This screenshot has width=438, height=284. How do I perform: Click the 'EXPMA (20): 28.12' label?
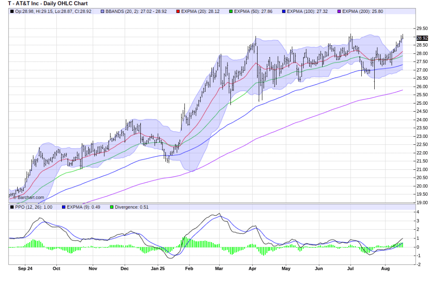tap(200, 12)
